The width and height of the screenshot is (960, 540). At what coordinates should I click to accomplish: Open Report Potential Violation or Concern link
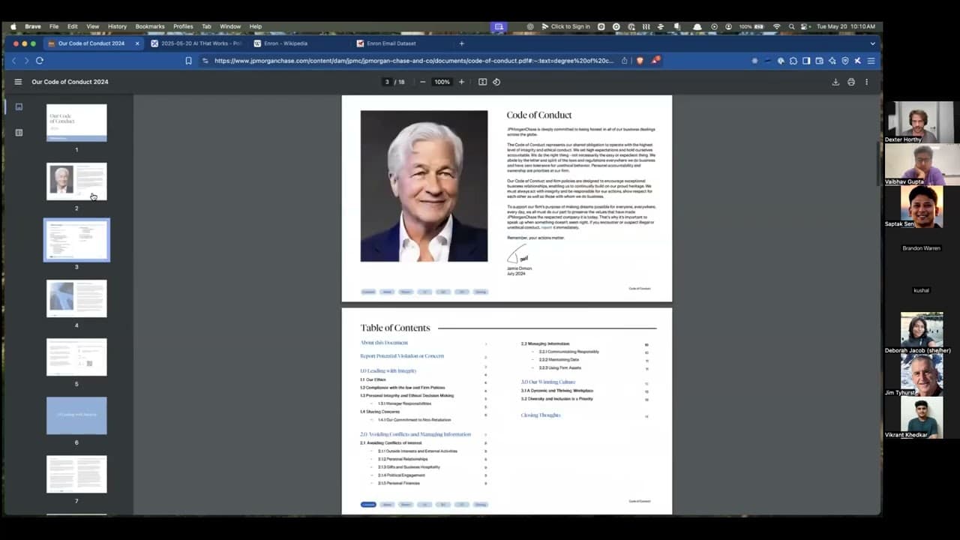[x=402, y=356]
